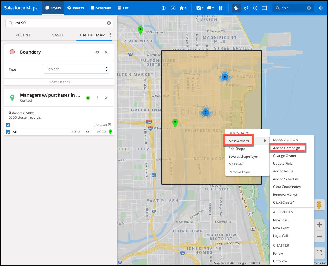328x266 pixels.
Task: Close the Managers w/purchases layer
Action: [x=106, y=98]
